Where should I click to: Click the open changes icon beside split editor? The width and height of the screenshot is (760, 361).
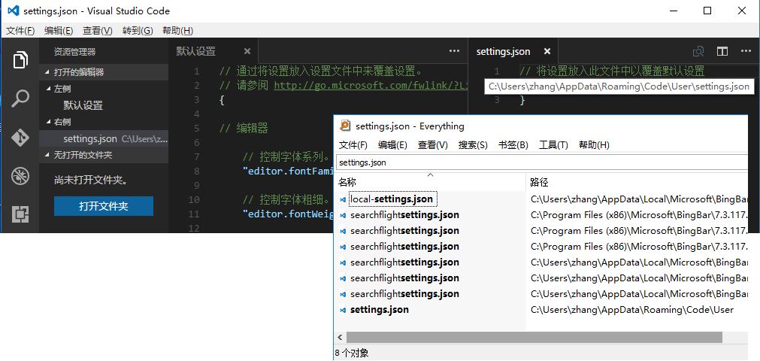click(x=698, y=51)
